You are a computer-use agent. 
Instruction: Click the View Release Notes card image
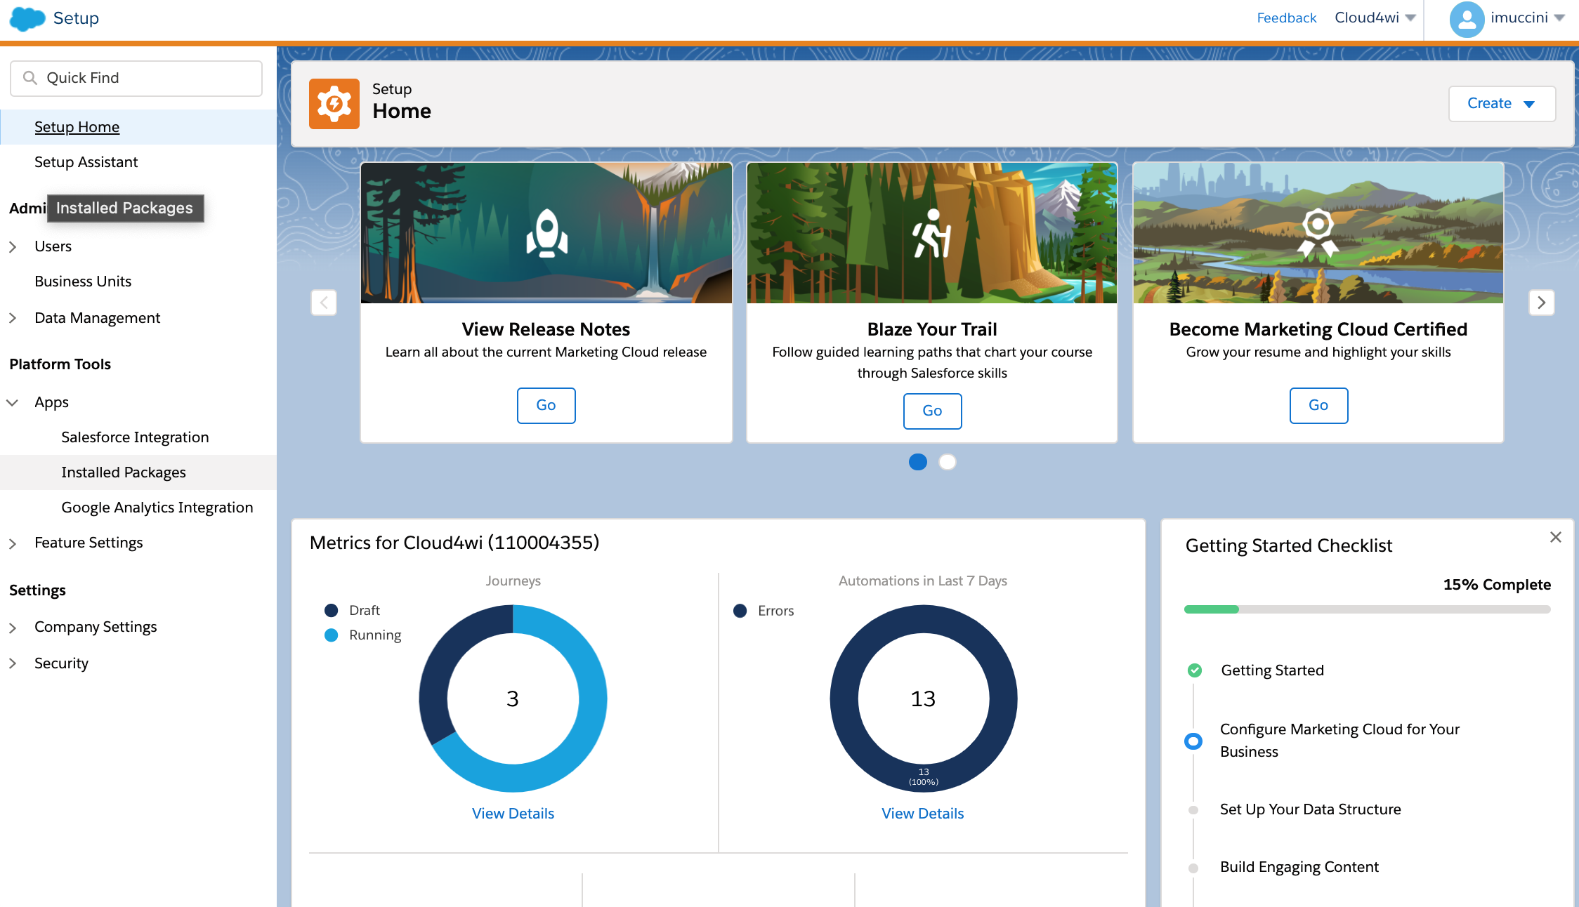click(546, 233)
